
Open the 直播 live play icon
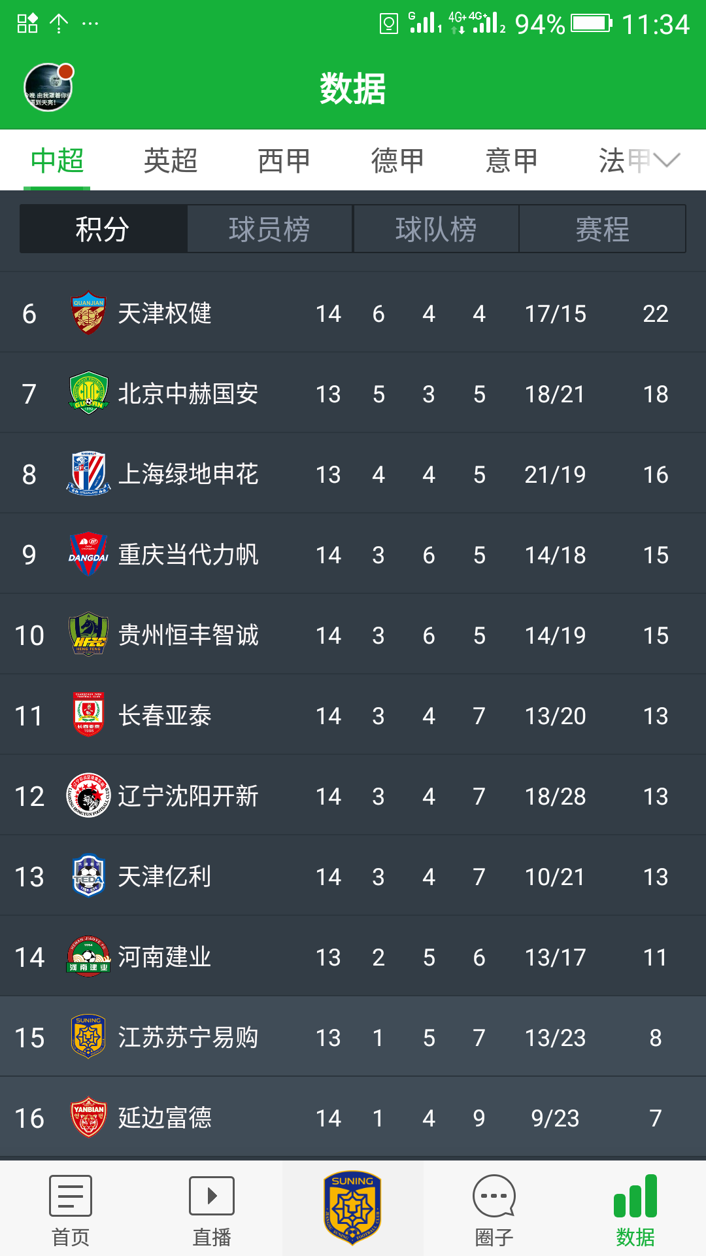pyautogui.click(x=212, y=1196)
